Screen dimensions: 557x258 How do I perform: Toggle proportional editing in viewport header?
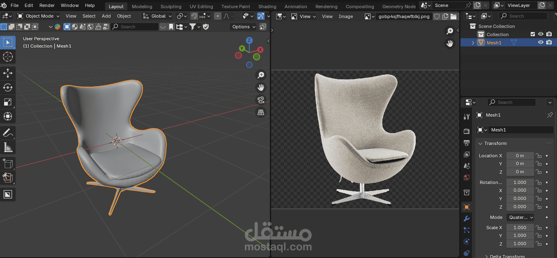[x=218, y=16]
